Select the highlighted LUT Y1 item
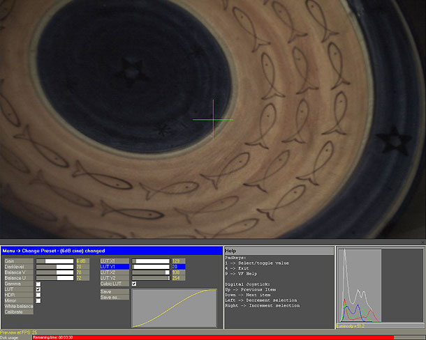 click(x=115, y=267)
